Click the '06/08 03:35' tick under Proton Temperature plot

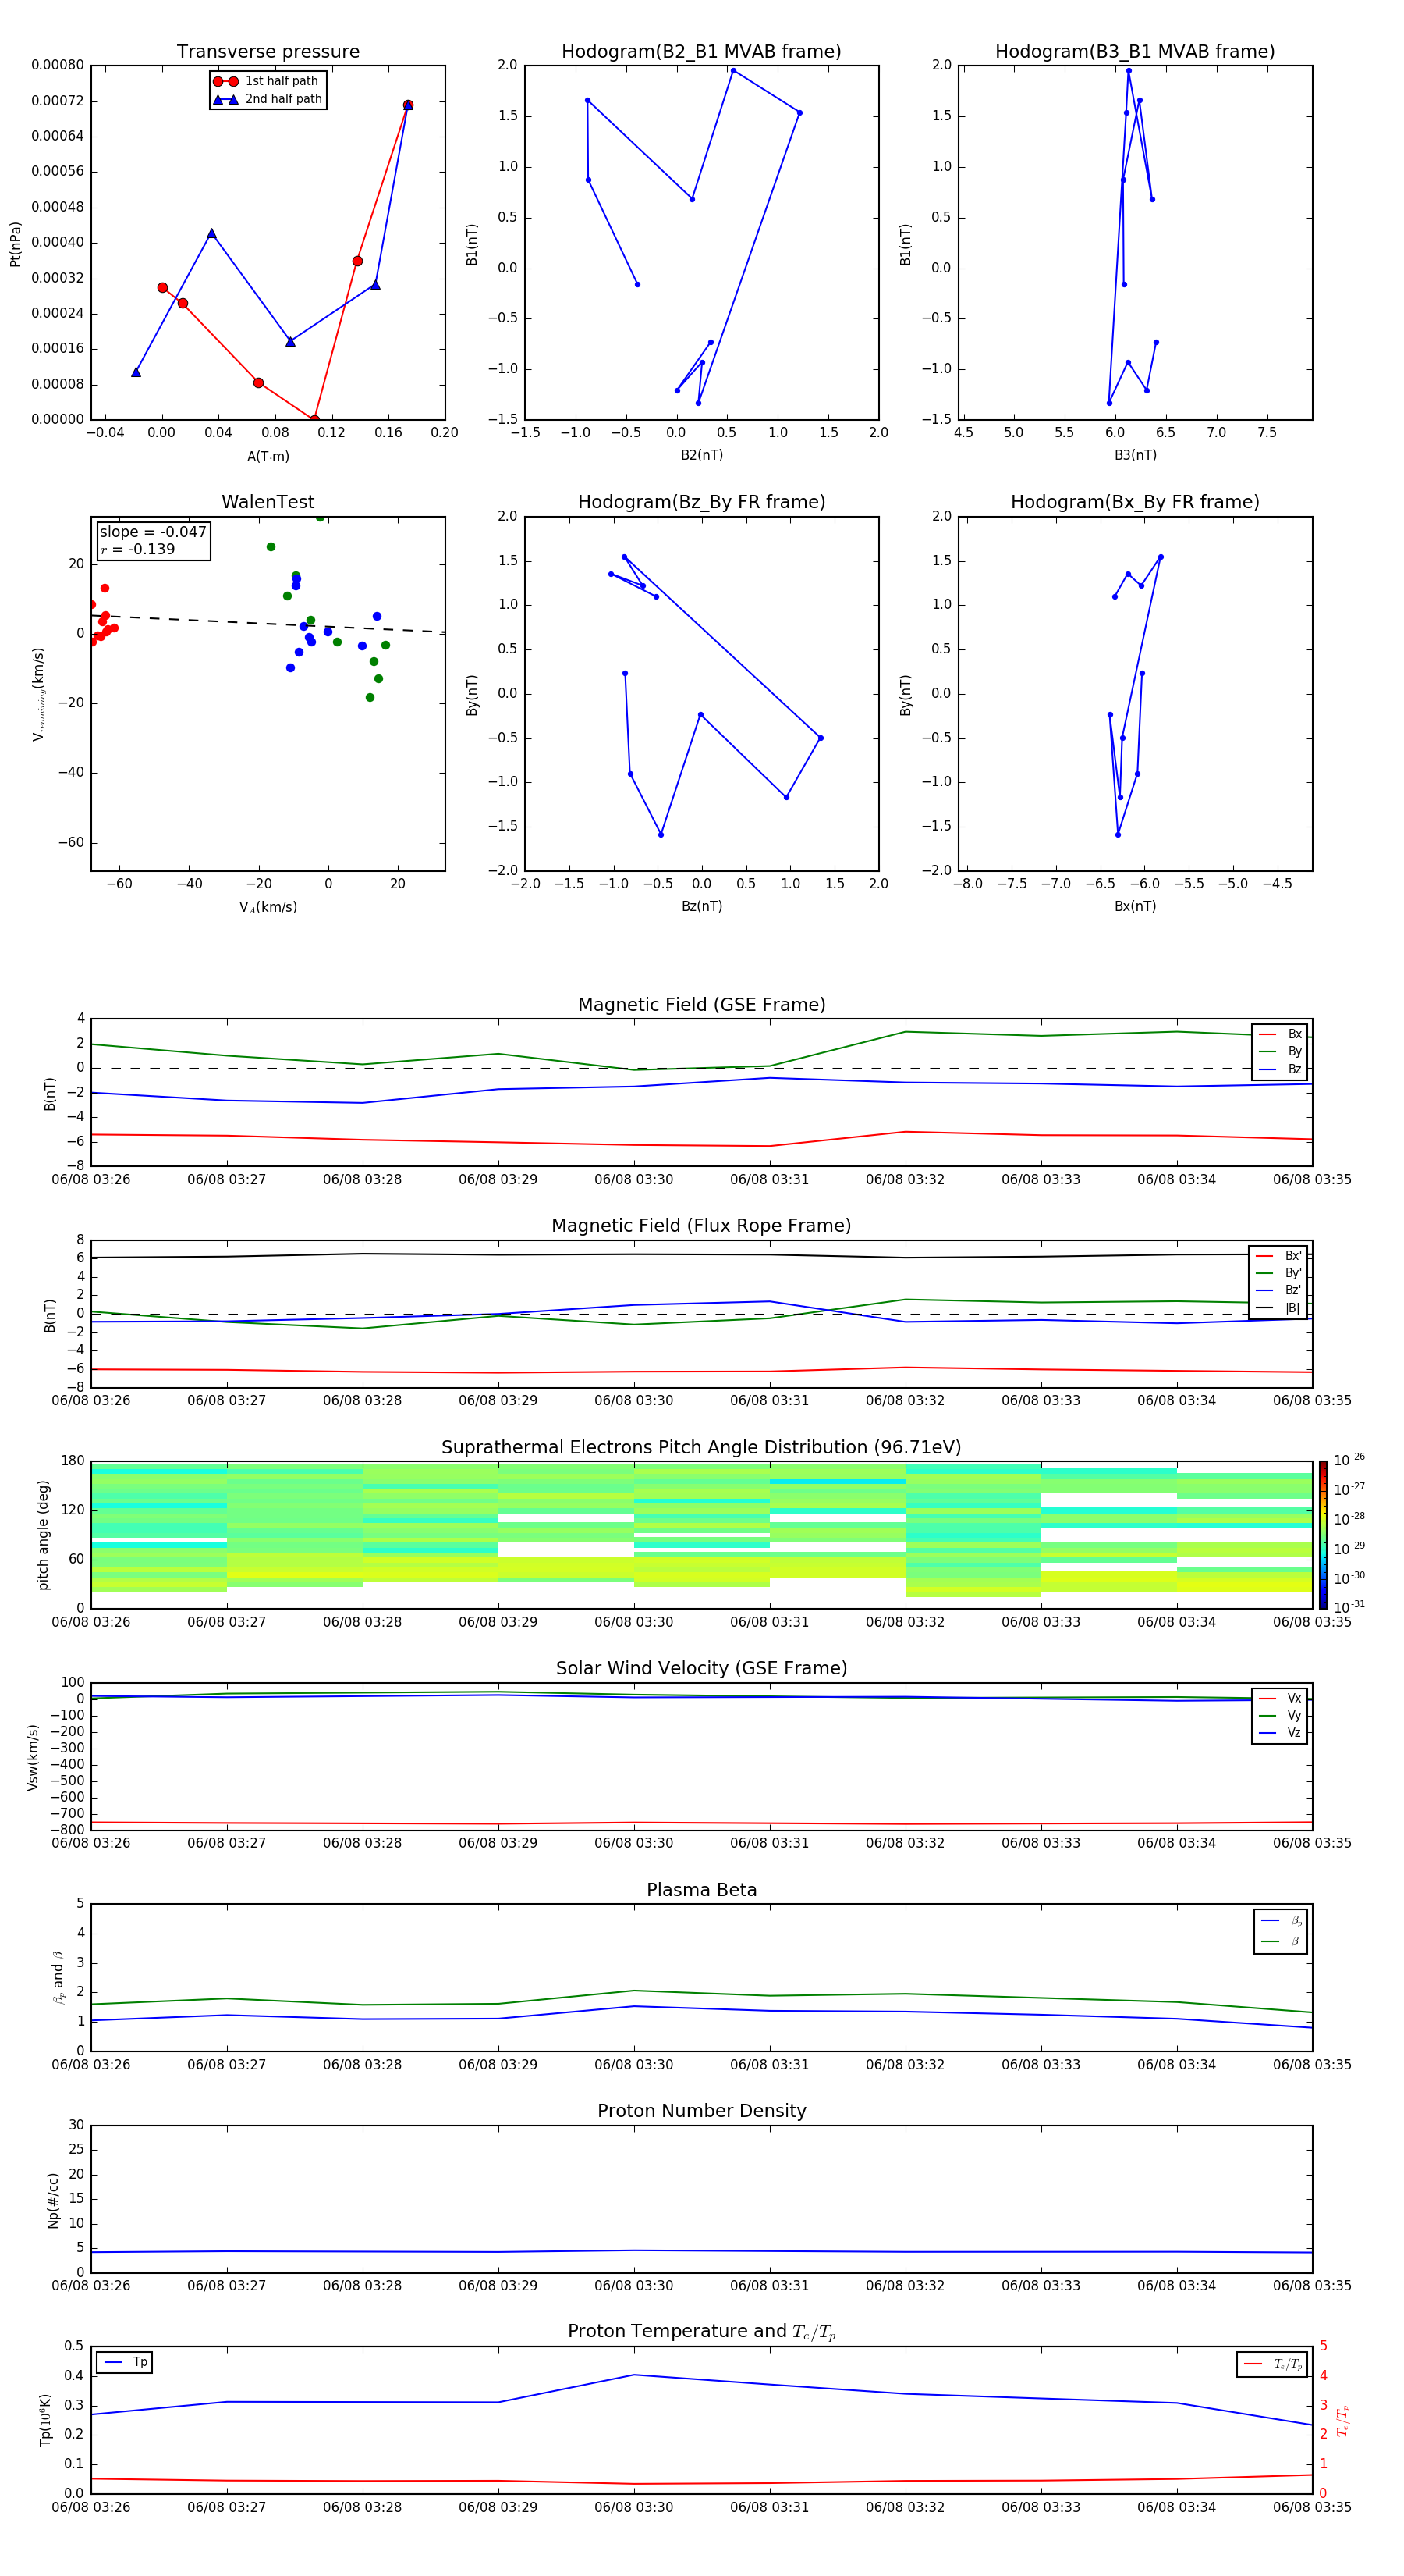[1312, 2507]
